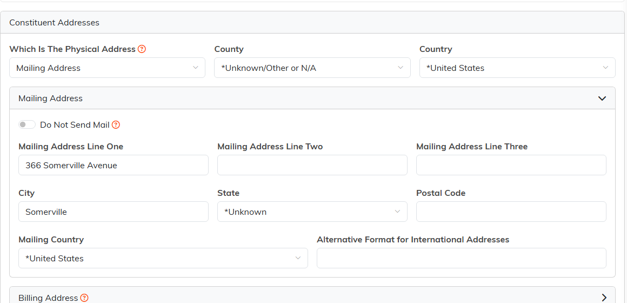Image resolution: width=627 pixels, height=303 pixels.
Task: Click the County field label
Action: [x=229, y=49]
